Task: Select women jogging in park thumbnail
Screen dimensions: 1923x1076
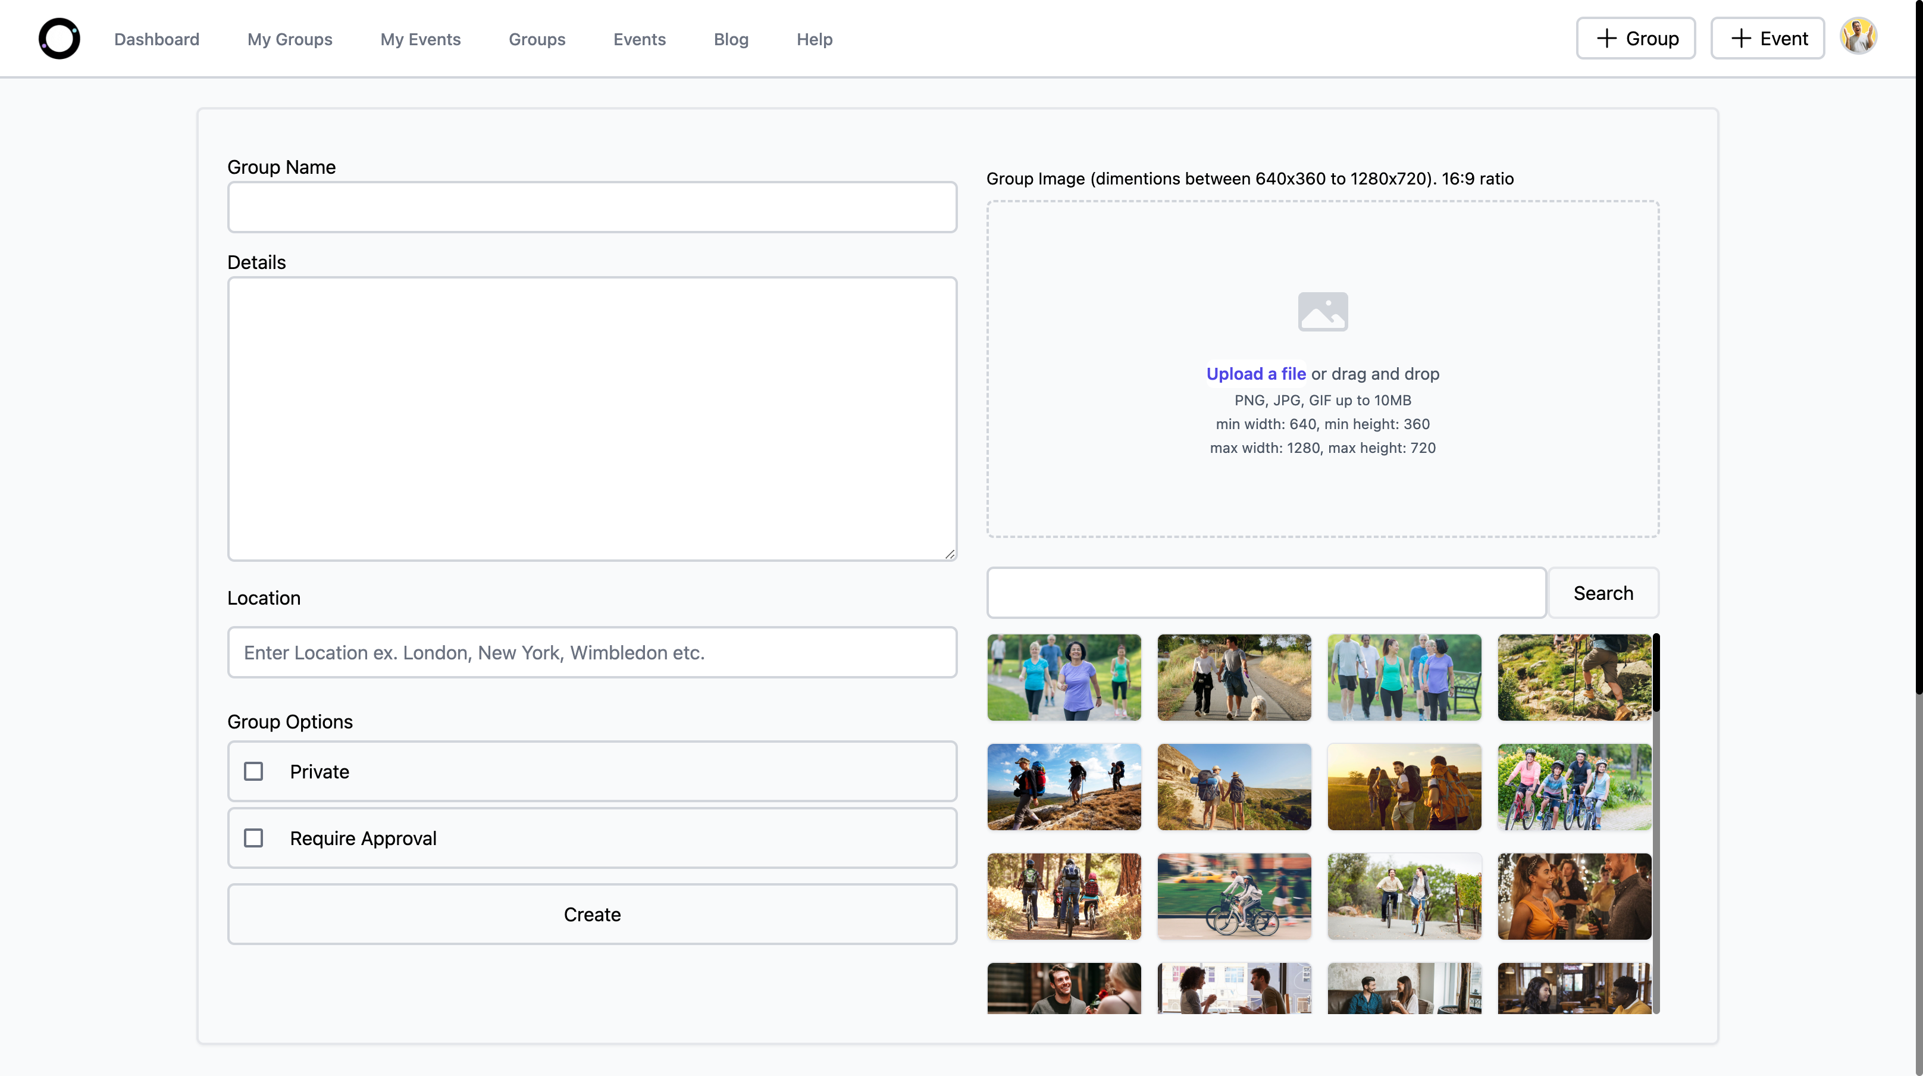Action: tap(1064, 677)
